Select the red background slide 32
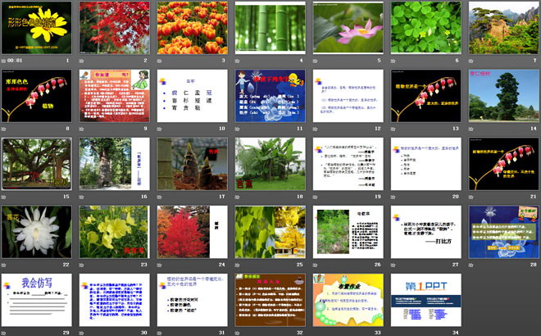This screenshot has height=336, width=541. click(269, 301)
